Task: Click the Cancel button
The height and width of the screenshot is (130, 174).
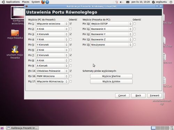Action: click(122, 96)
